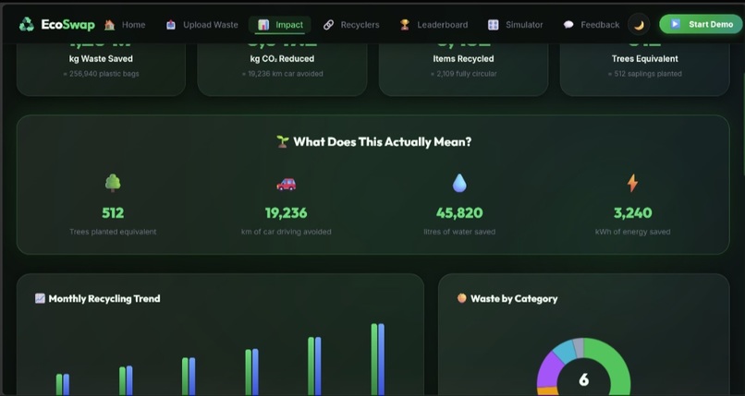
Task: Click the Items Recycled label
Action: (x=463, y=59)
